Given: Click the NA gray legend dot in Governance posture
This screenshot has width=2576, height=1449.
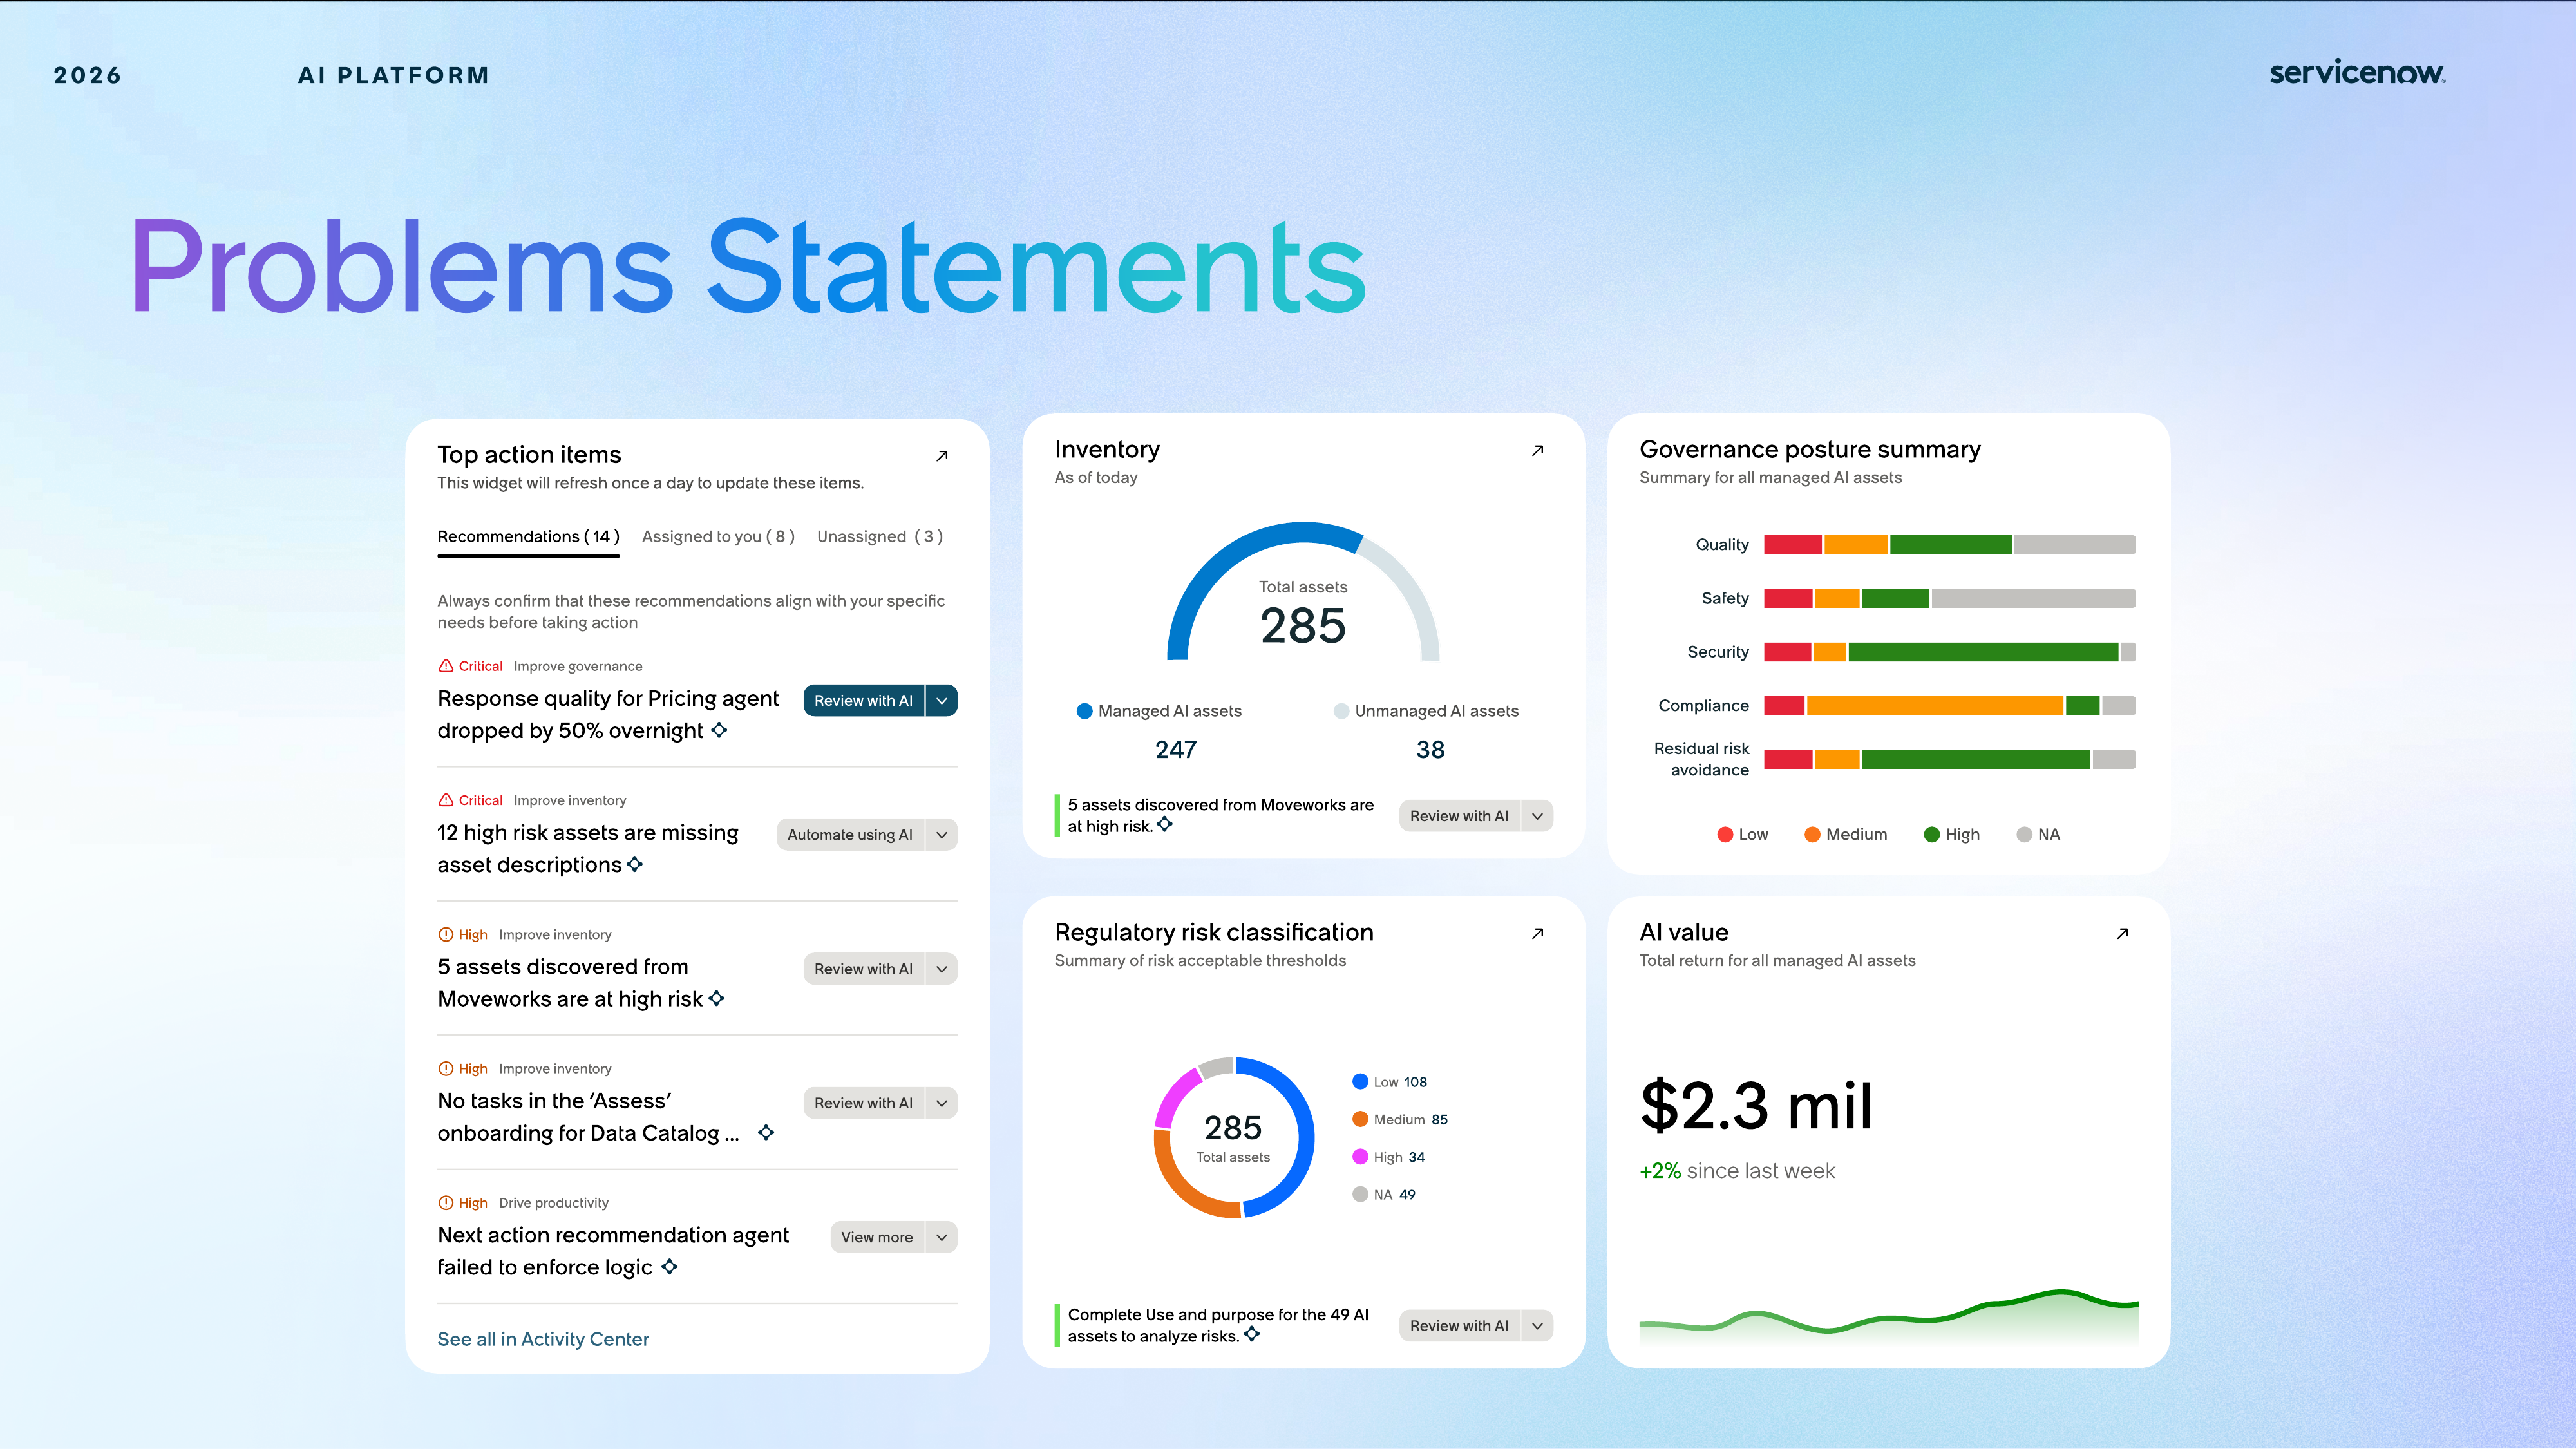Looking at the screenshot, I should click(2024, 835).
